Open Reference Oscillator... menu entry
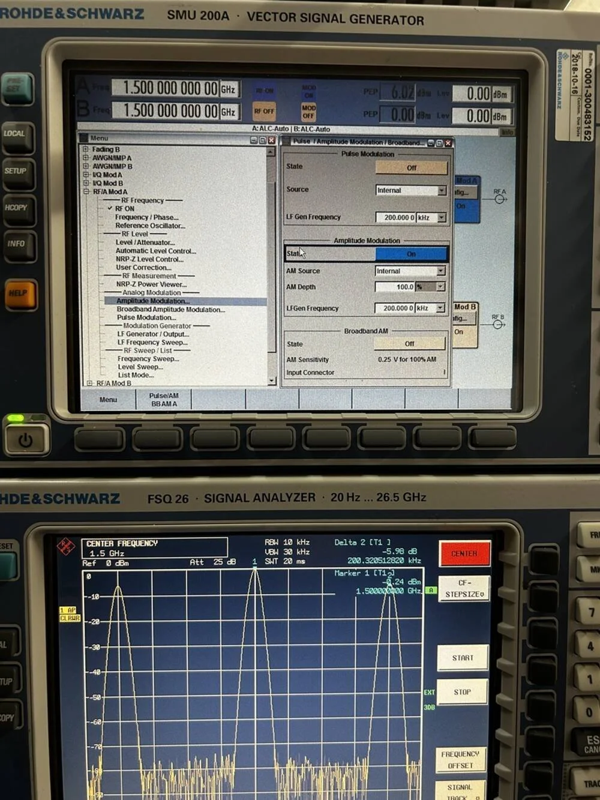This screenshot has height=800, width=600. tap(150, 226)
